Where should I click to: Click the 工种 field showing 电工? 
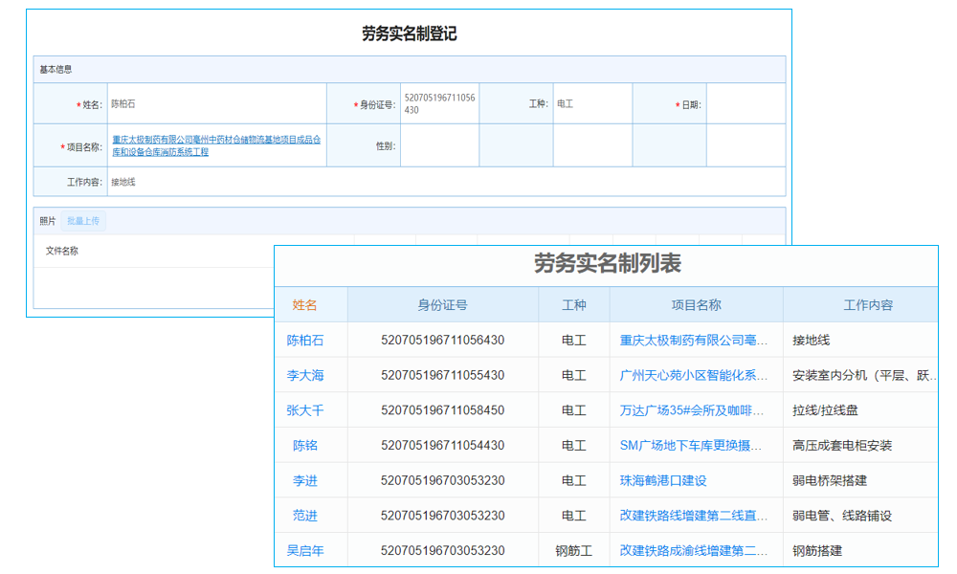click(x=591, y=102)
